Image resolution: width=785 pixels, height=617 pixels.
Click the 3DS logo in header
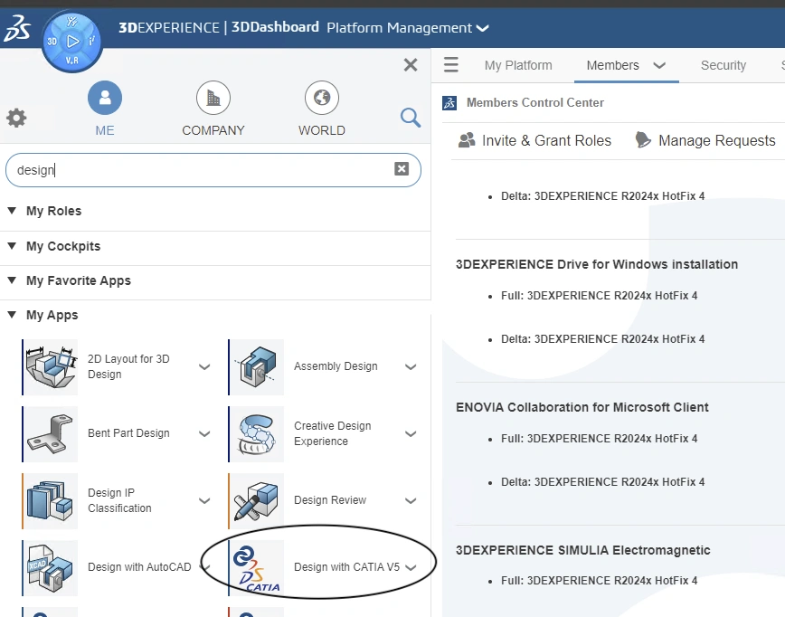pos(16,27)
